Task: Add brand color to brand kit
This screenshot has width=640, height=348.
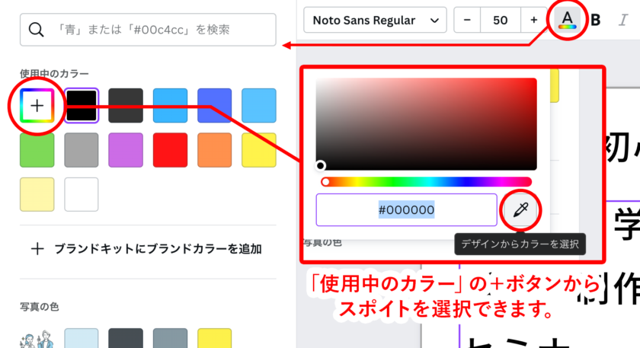Action: pos(146,248)
